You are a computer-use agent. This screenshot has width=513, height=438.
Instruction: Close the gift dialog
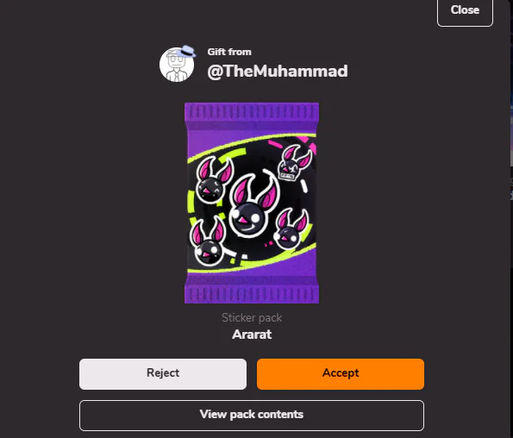[465, 11]
